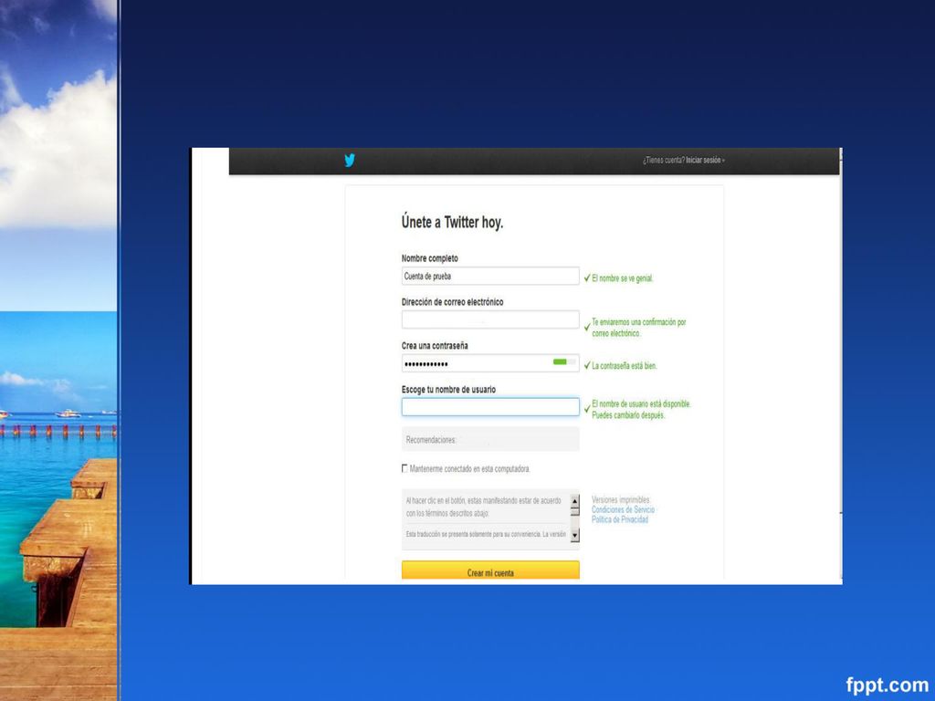Click the checkmark beside El nombre se ve genial
Screen dimensions: 935x701
(587, 277)
